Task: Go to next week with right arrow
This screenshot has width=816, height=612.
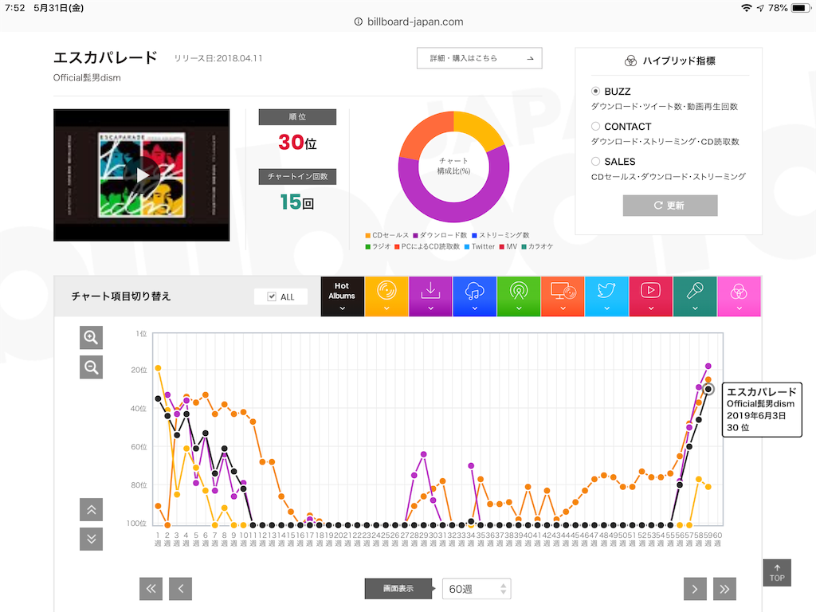Action: 695,589
